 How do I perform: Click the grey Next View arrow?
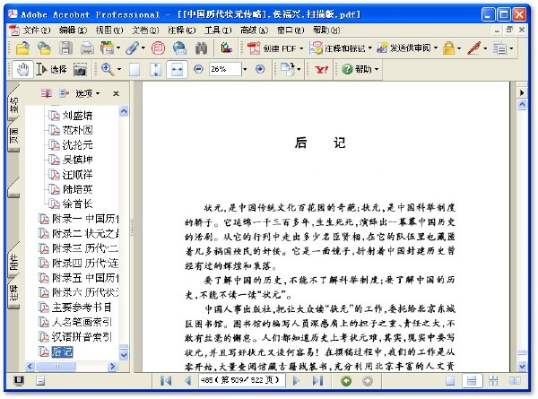click(368, 381)
